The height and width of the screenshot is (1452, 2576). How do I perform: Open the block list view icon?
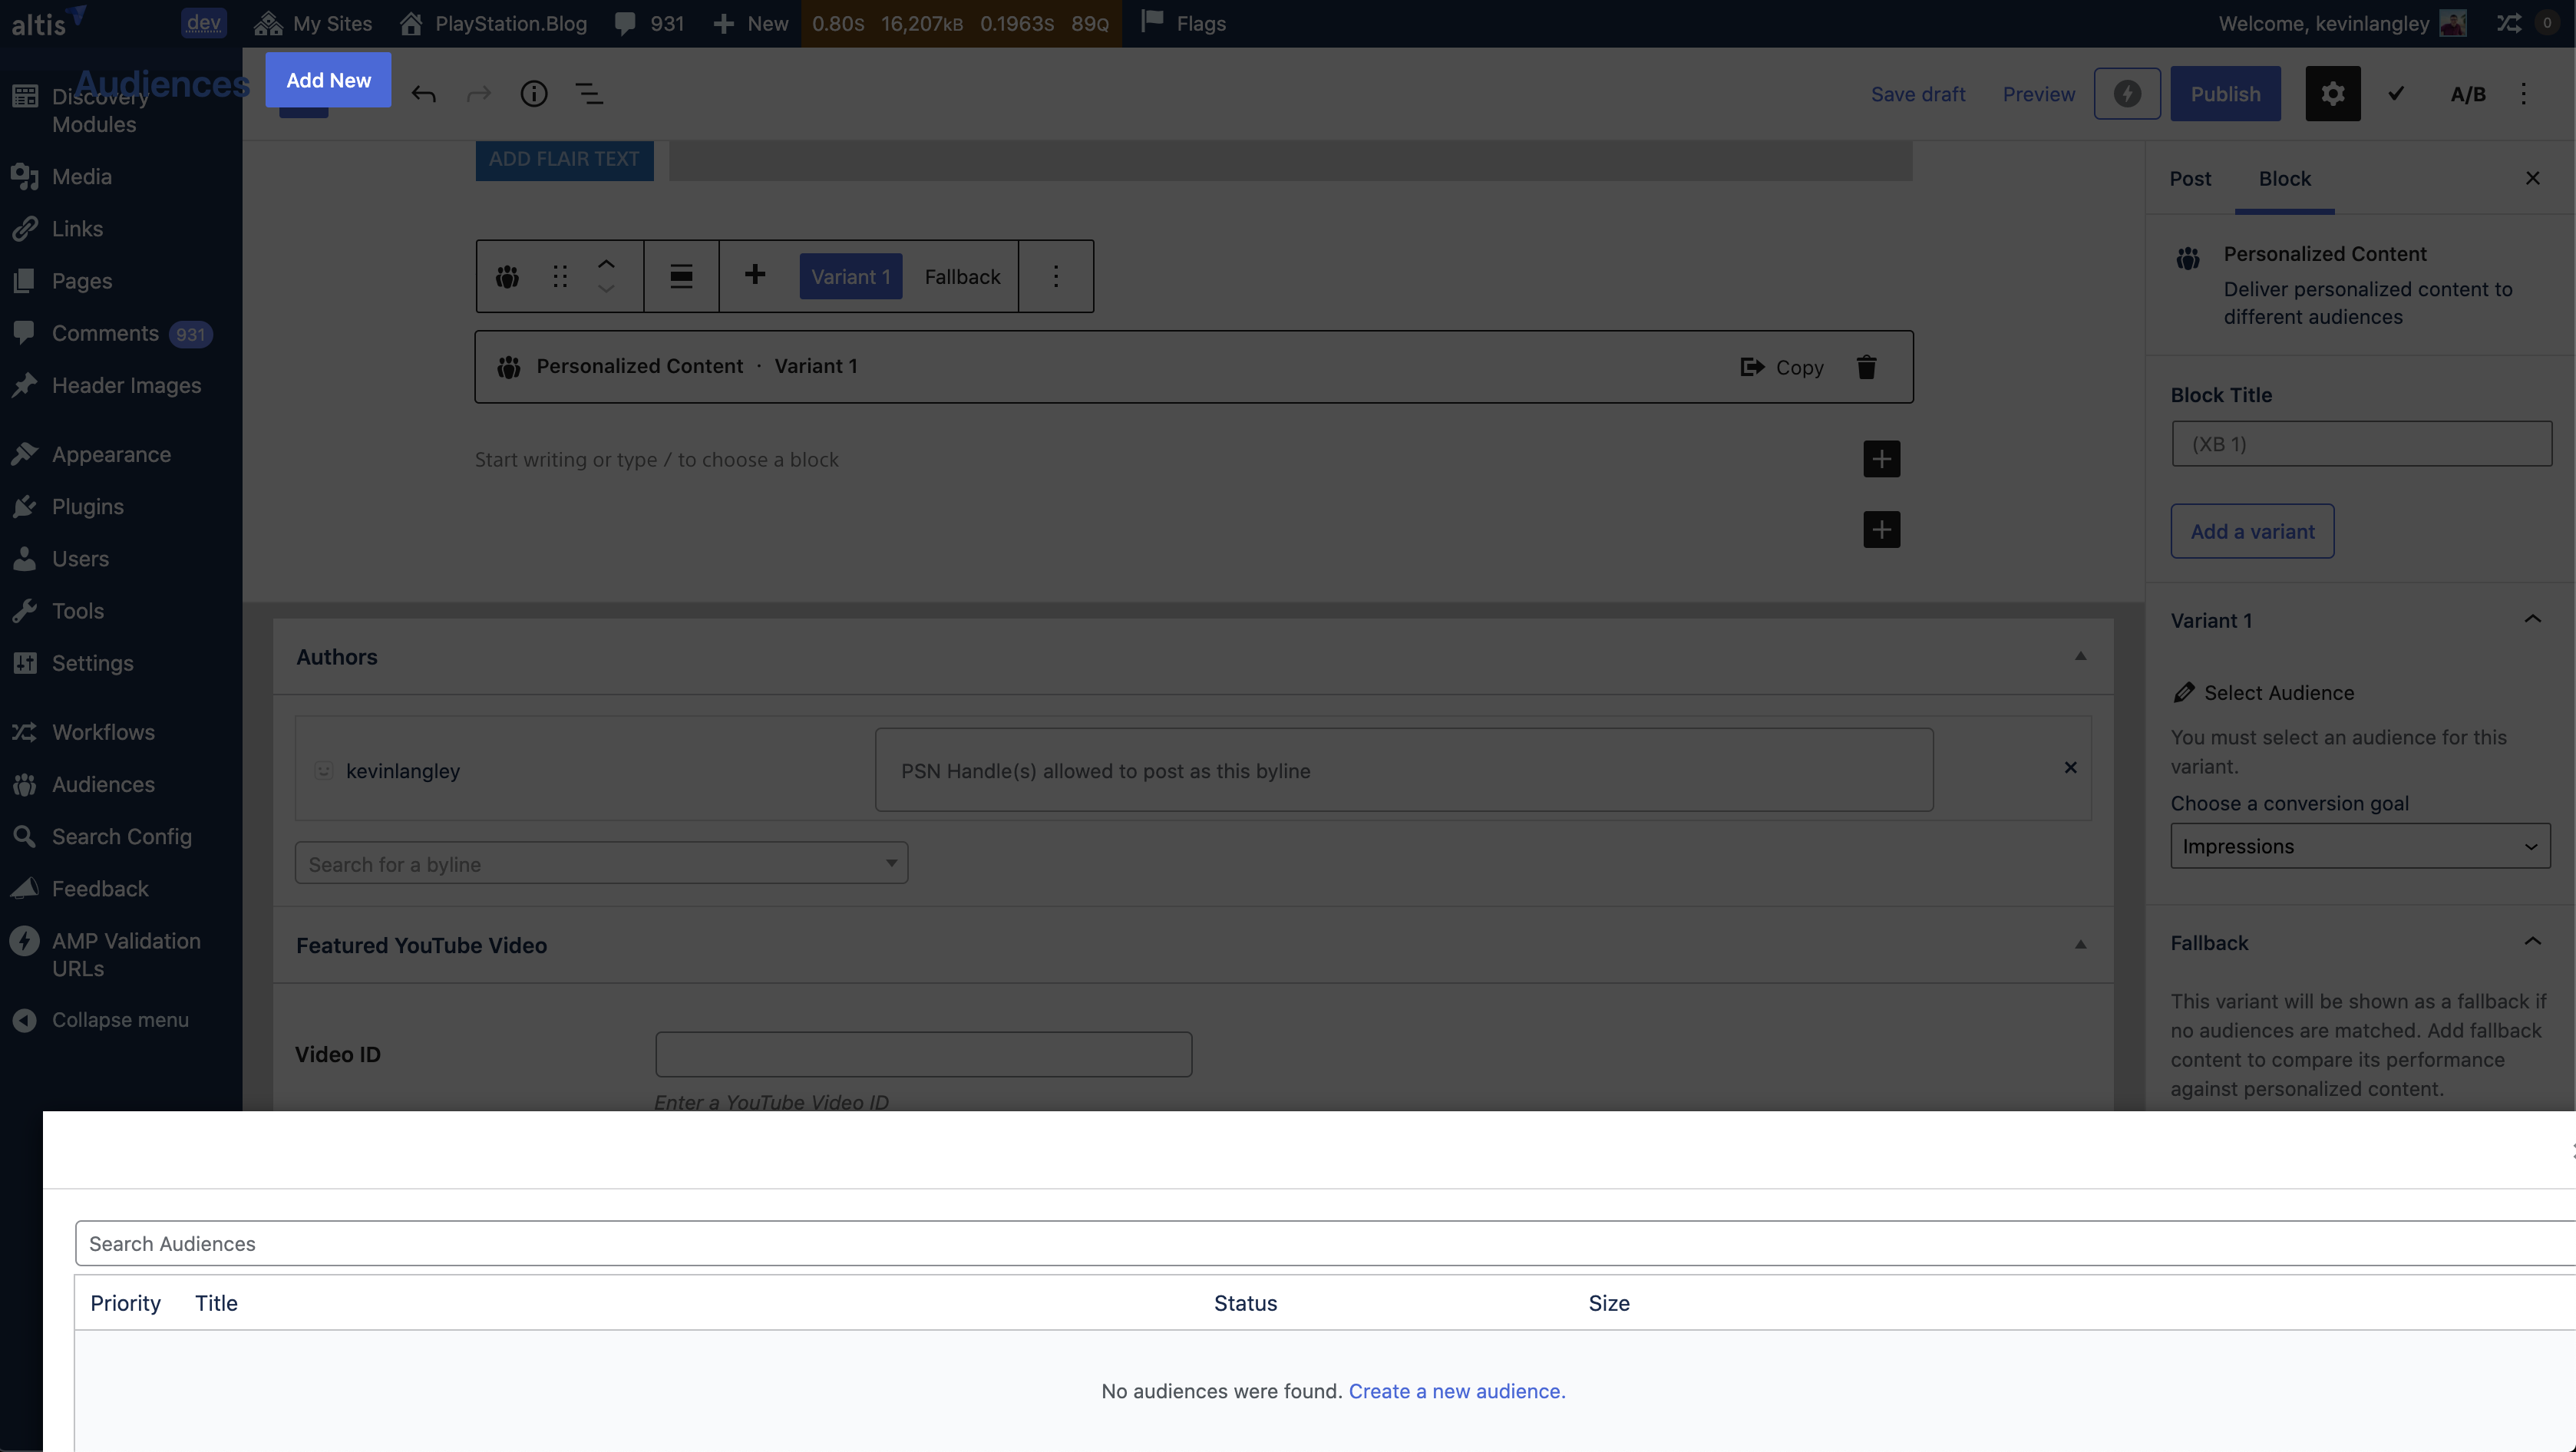pyautogui.click(x=589, y=94)
